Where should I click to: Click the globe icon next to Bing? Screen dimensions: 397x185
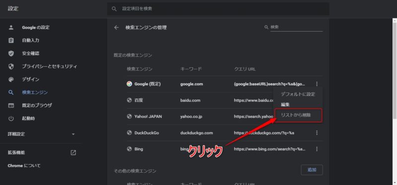point(130,149)
